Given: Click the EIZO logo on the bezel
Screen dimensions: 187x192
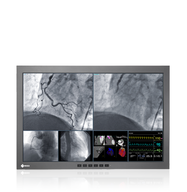Looking at the screenshot, I should tap(25, 166).
